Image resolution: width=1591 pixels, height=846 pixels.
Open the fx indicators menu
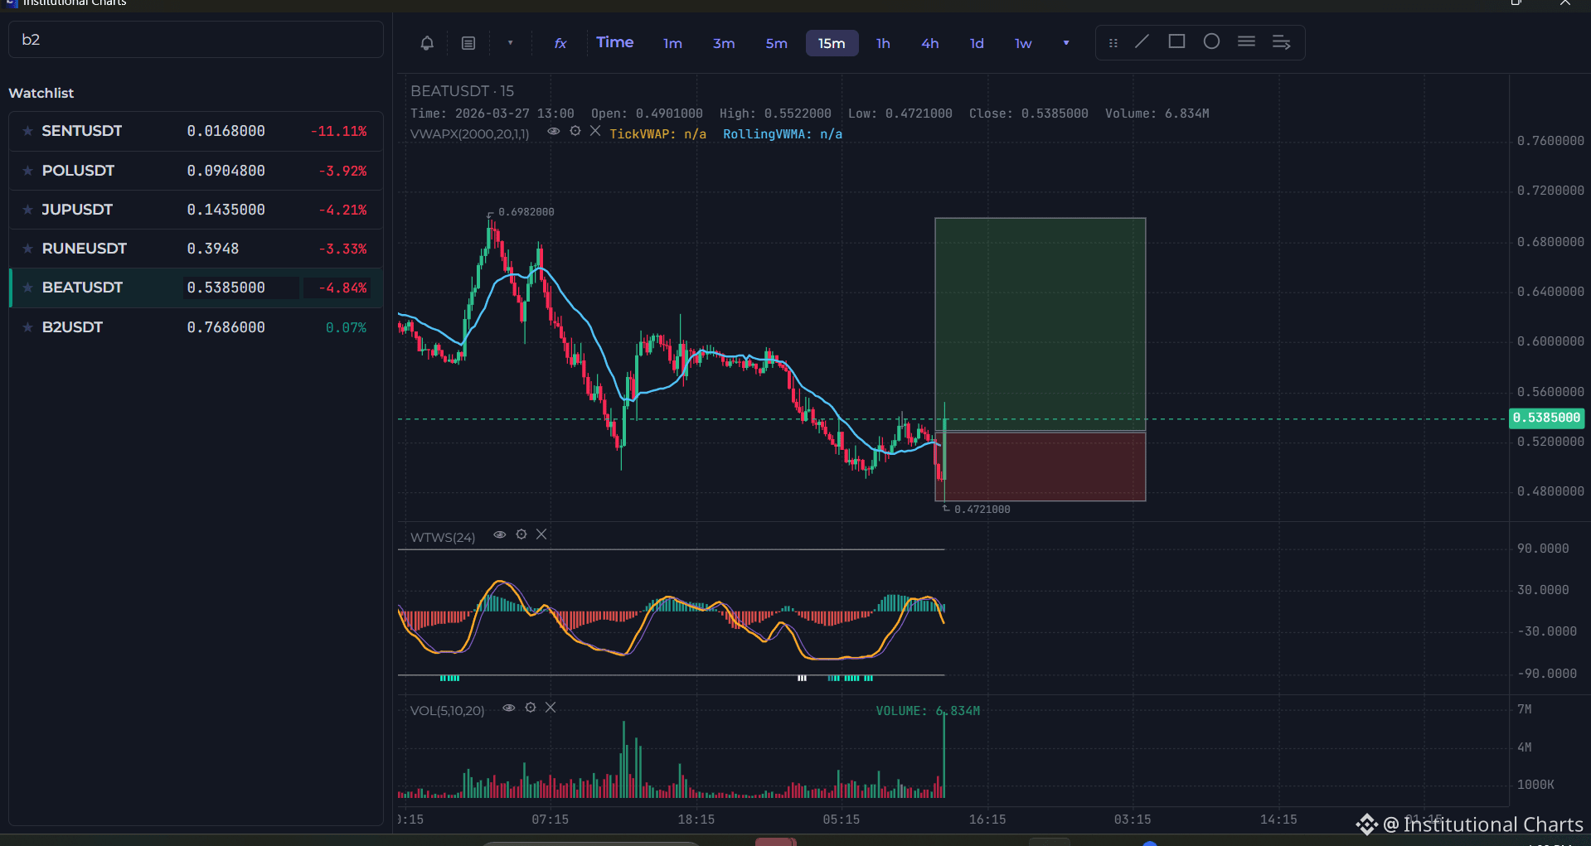click(x=560, y=43)
